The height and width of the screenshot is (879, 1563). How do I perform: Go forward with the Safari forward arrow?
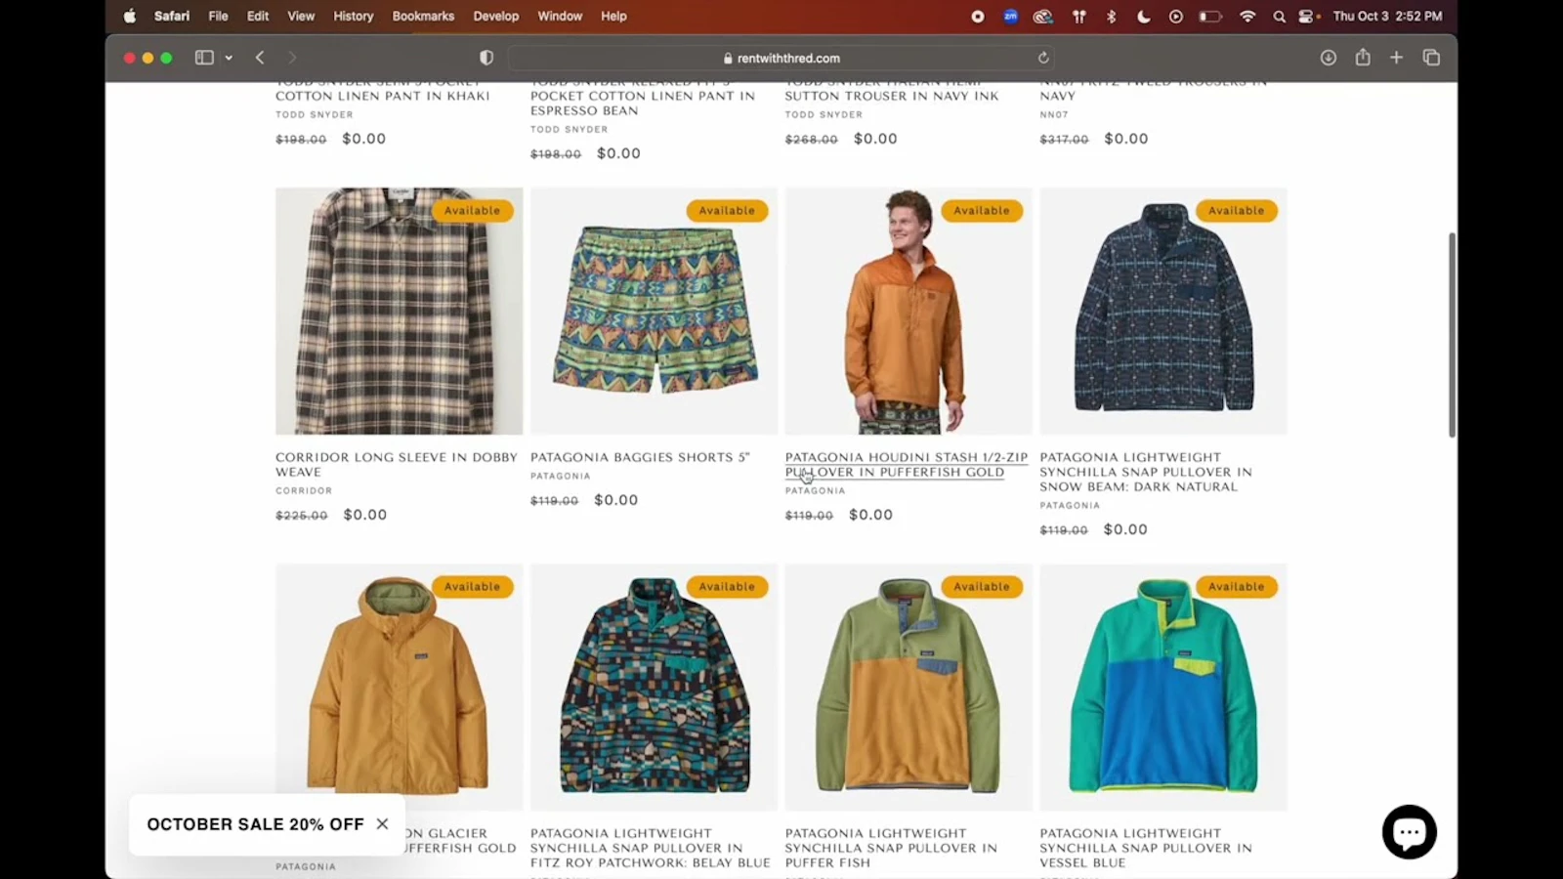coord(291,58)
